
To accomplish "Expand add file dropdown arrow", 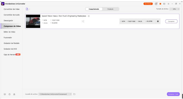I will coord(30,9).
